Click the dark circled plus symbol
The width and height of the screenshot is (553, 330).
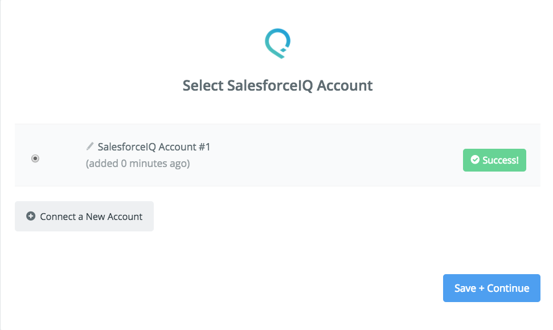tap(31, 216)
